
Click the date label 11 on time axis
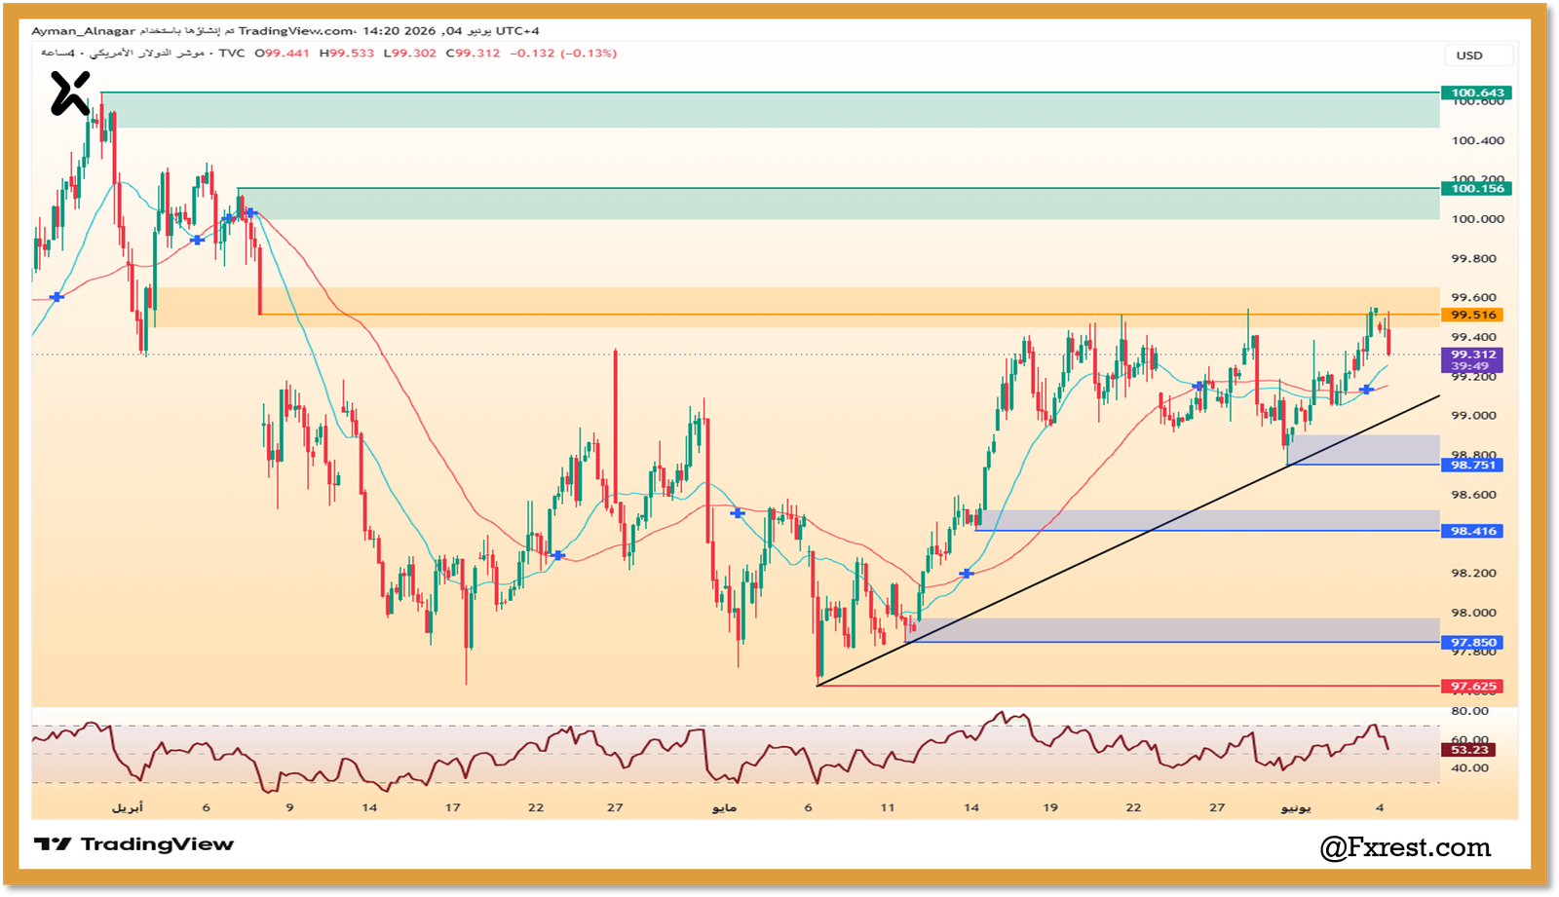[888, 807]
